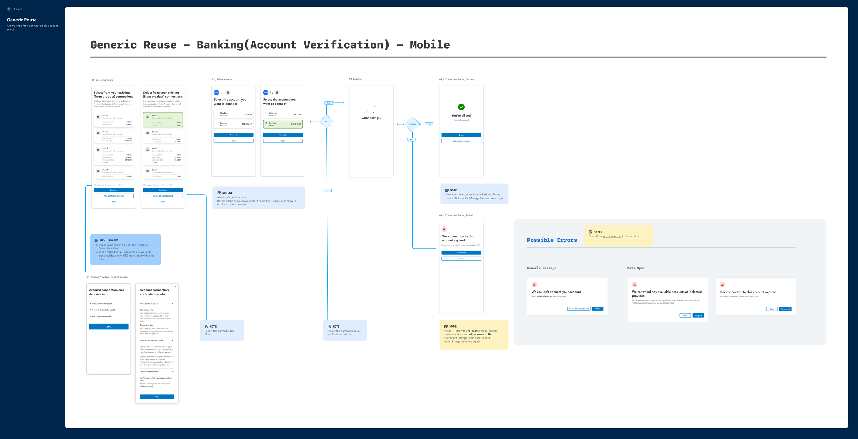This screenshot has width=858, height=439.
Task: Click the green success checkmark icon
Action: pos(461,107)
